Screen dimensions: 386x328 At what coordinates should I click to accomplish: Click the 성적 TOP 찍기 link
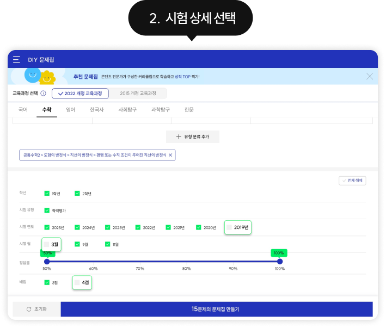(x=187, y=77)
